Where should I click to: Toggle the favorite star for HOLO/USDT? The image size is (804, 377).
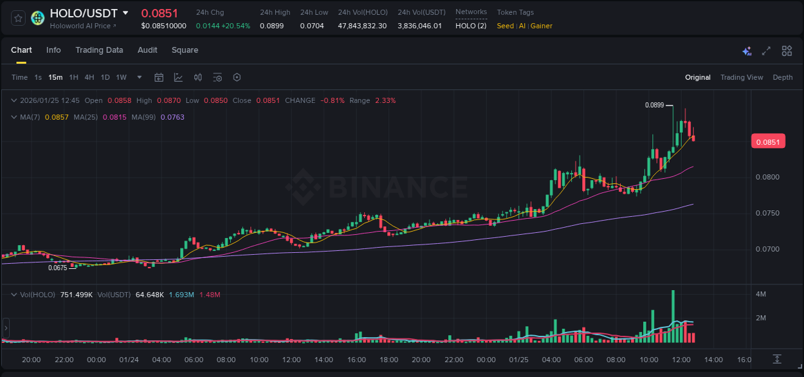[17, 18]
